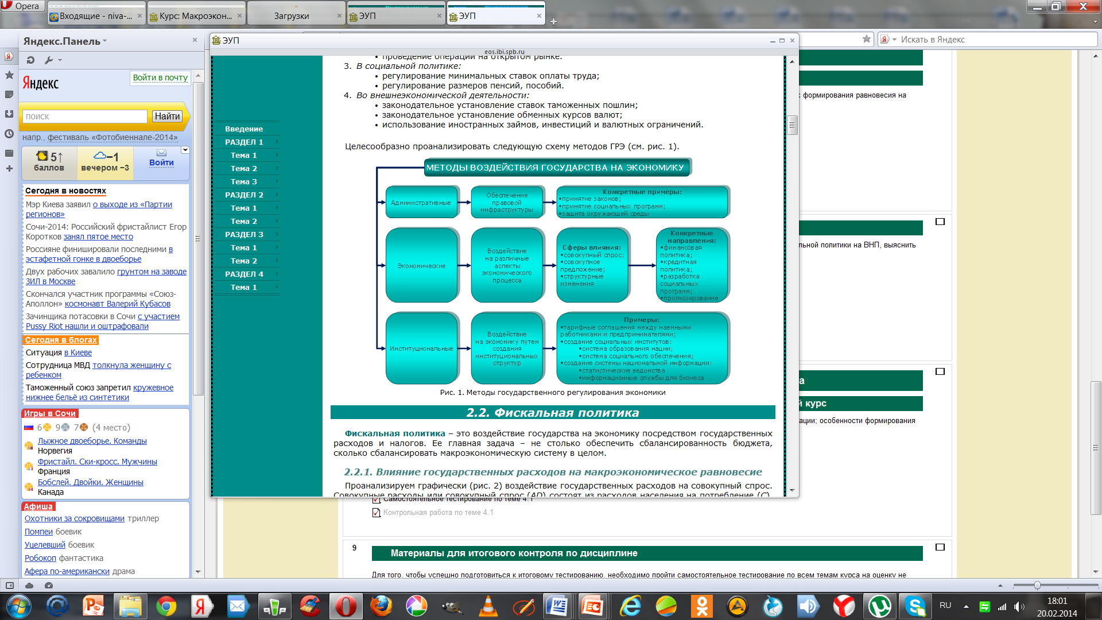Open the Yandex search engine dropdown
Viewport: 1102px width, 620px height.
click(x=894, y=39)
